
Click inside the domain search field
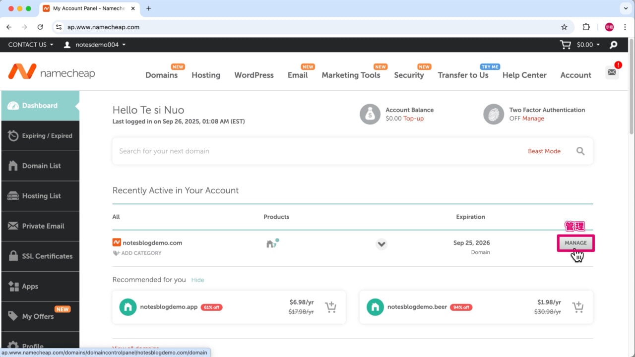coord(298,151)
